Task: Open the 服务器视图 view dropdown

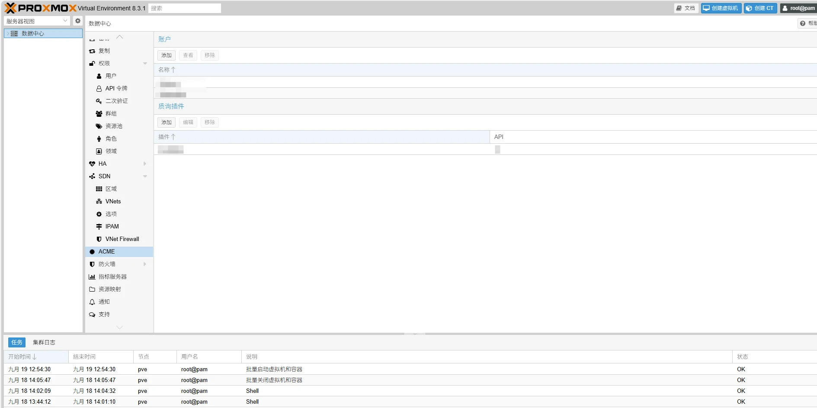Action: [37, 21]
